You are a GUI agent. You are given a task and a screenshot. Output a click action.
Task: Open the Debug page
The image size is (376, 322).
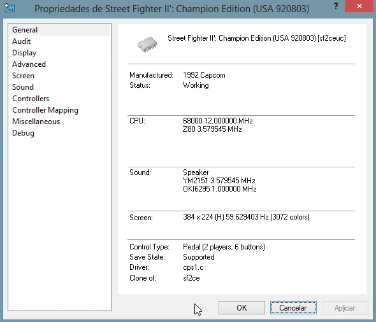pos(59,134)
